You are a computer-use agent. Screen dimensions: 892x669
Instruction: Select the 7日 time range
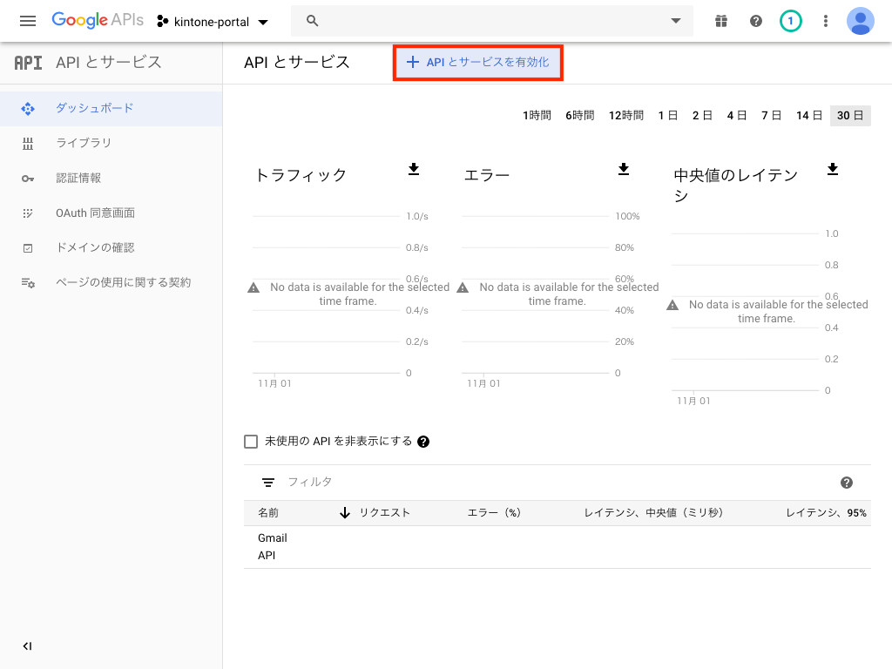[x=771, y=115]
